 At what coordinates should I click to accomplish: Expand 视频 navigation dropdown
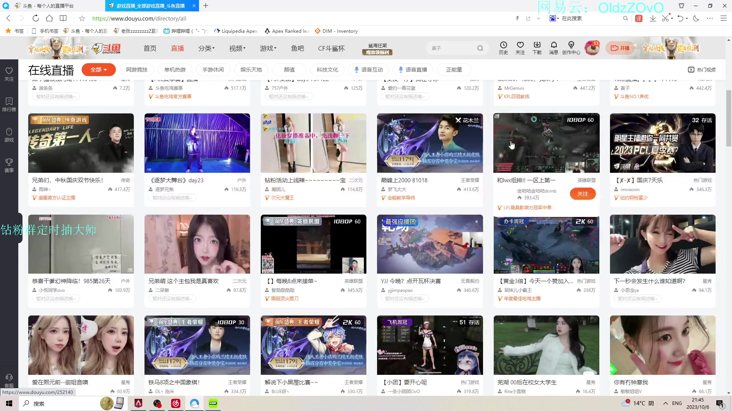(237, 48)
